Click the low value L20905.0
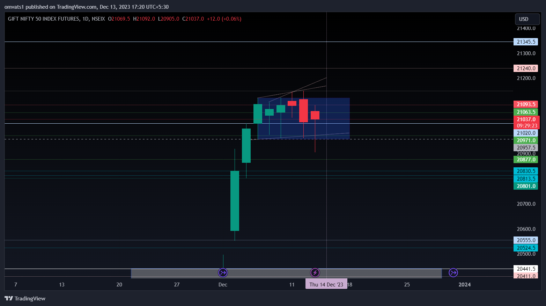Screen dimensions: 546x306 click(169, 19)
